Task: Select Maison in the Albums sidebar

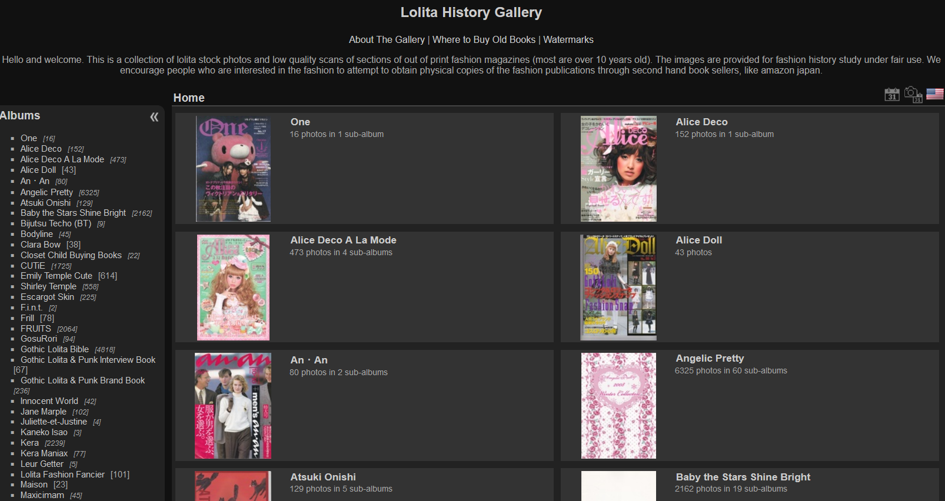Action: pyautogui.click(x=34, y=485)
